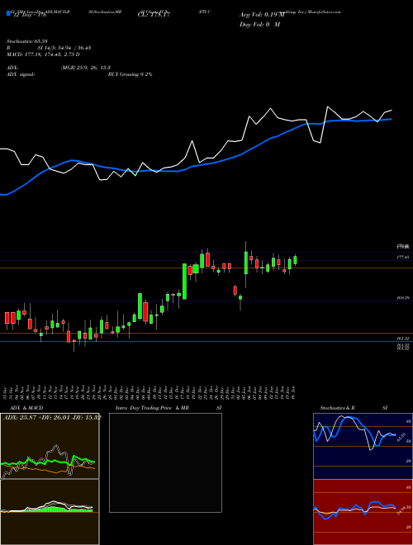
Task: Click the ADX (MGR) 25.9, 26, 15.3 line
Action: tap(59, 68)
